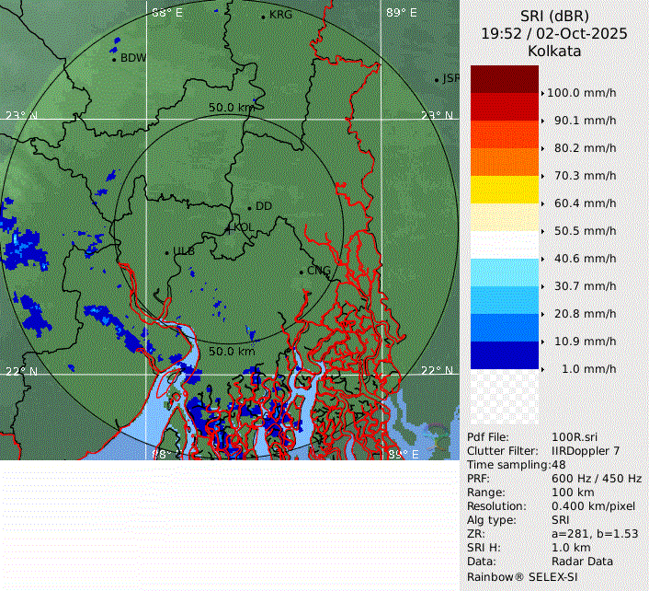Screen dimensions: 649x591
Task: Click the 19:52 / 02-Oct-2025 timestamp
Action: pyautogui.click(x=554, y=34)
